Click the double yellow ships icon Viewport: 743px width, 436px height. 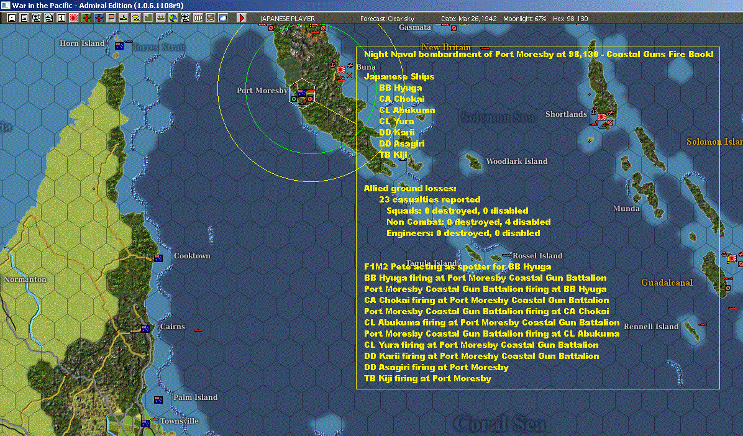(x=135, y=18)
